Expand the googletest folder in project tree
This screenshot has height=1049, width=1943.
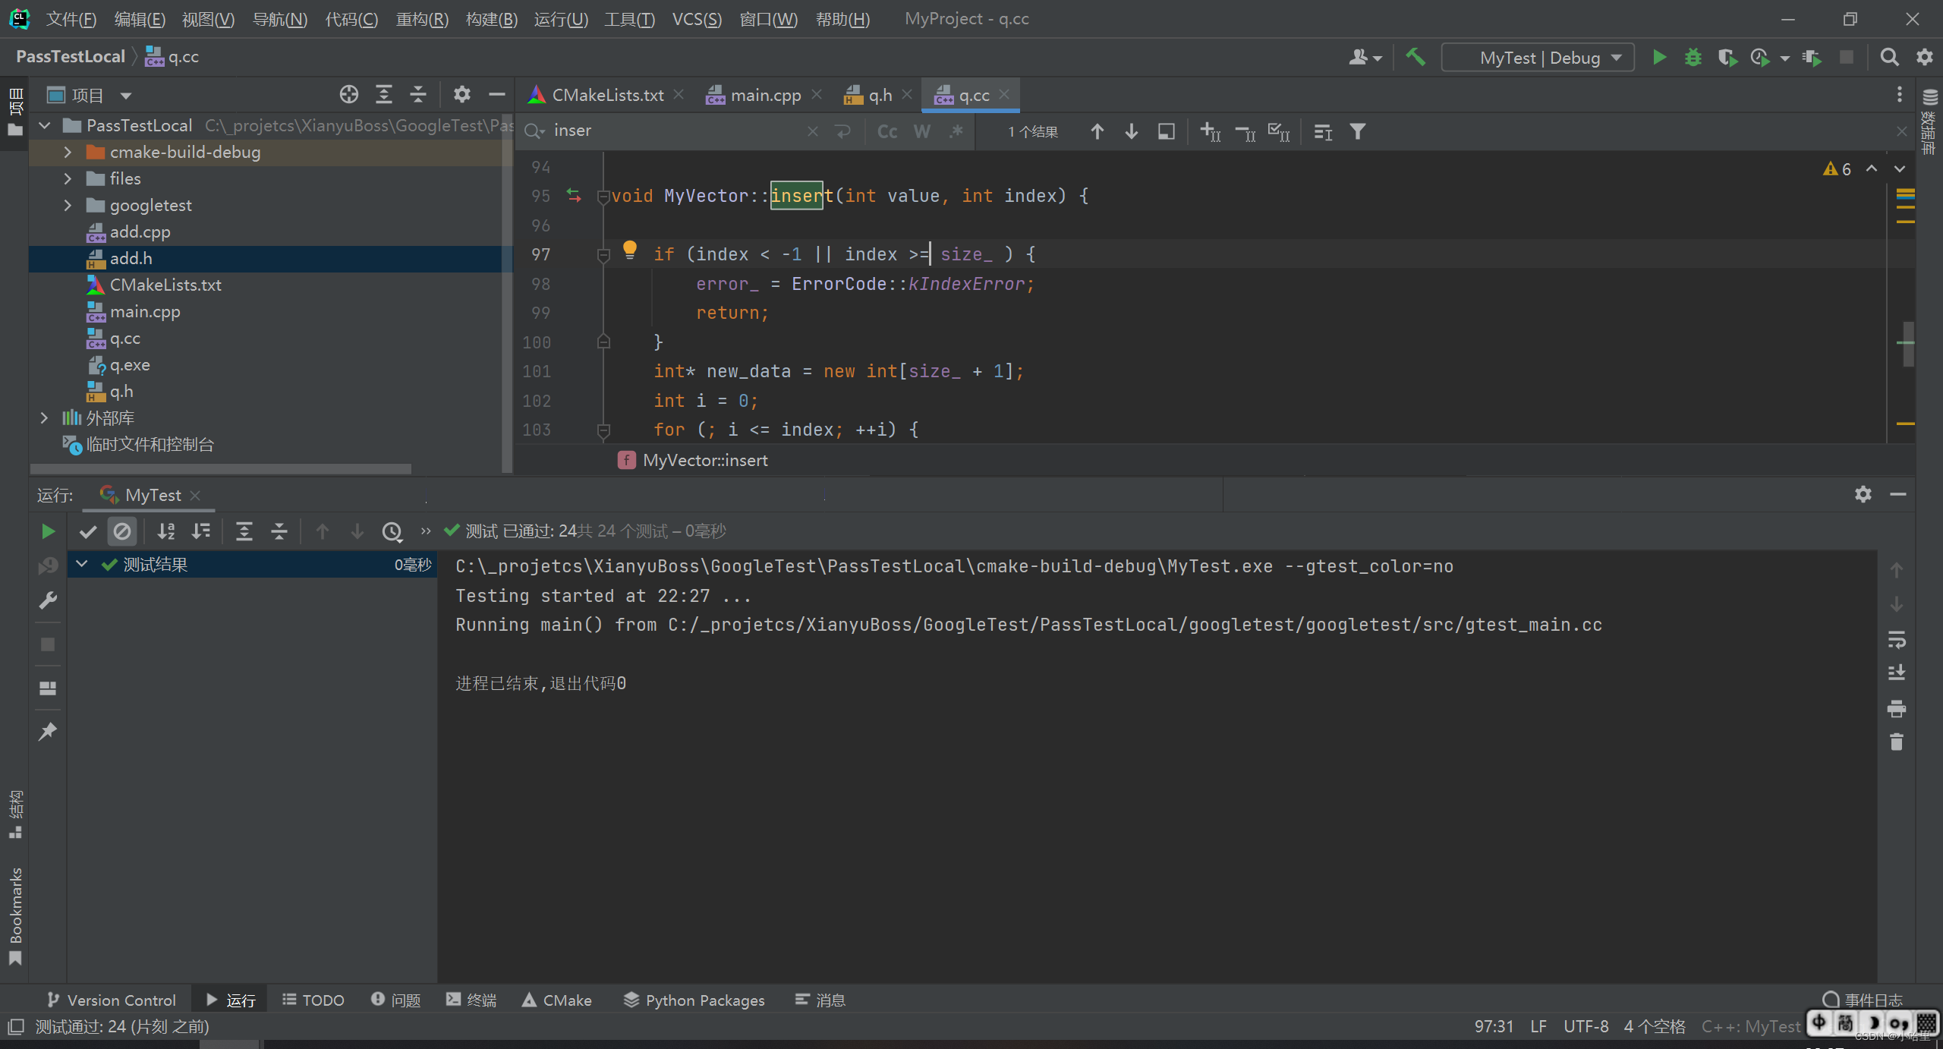(66, 204)
